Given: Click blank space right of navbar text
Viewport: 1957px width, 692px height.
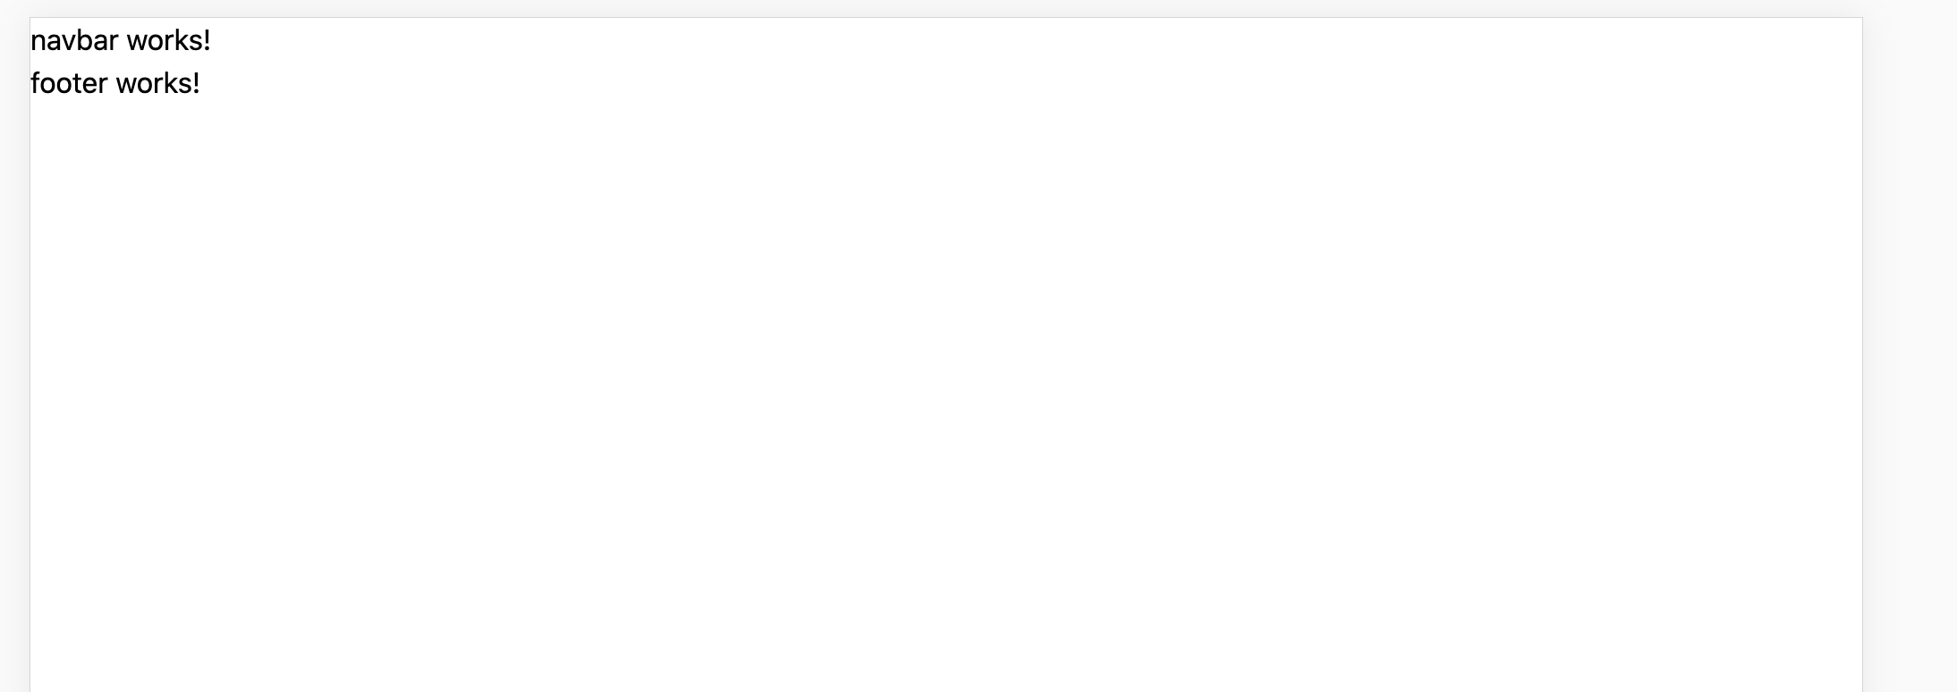Looking at the screenshot, I should coord(1029,40).
